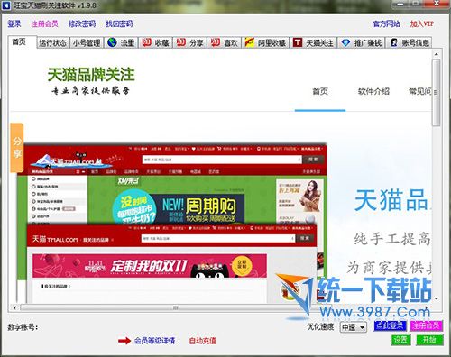Open the 分享 tab icon
The image size is (451, 357).
click(189, 42)
